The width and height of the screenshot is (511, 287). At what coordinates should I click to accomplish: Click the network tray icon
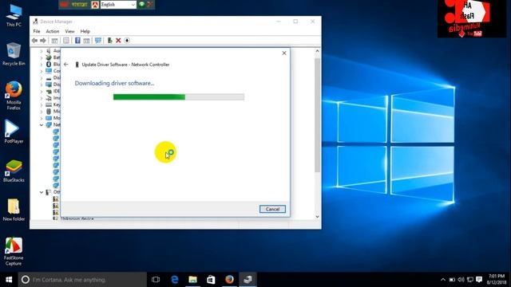point(470,280)
